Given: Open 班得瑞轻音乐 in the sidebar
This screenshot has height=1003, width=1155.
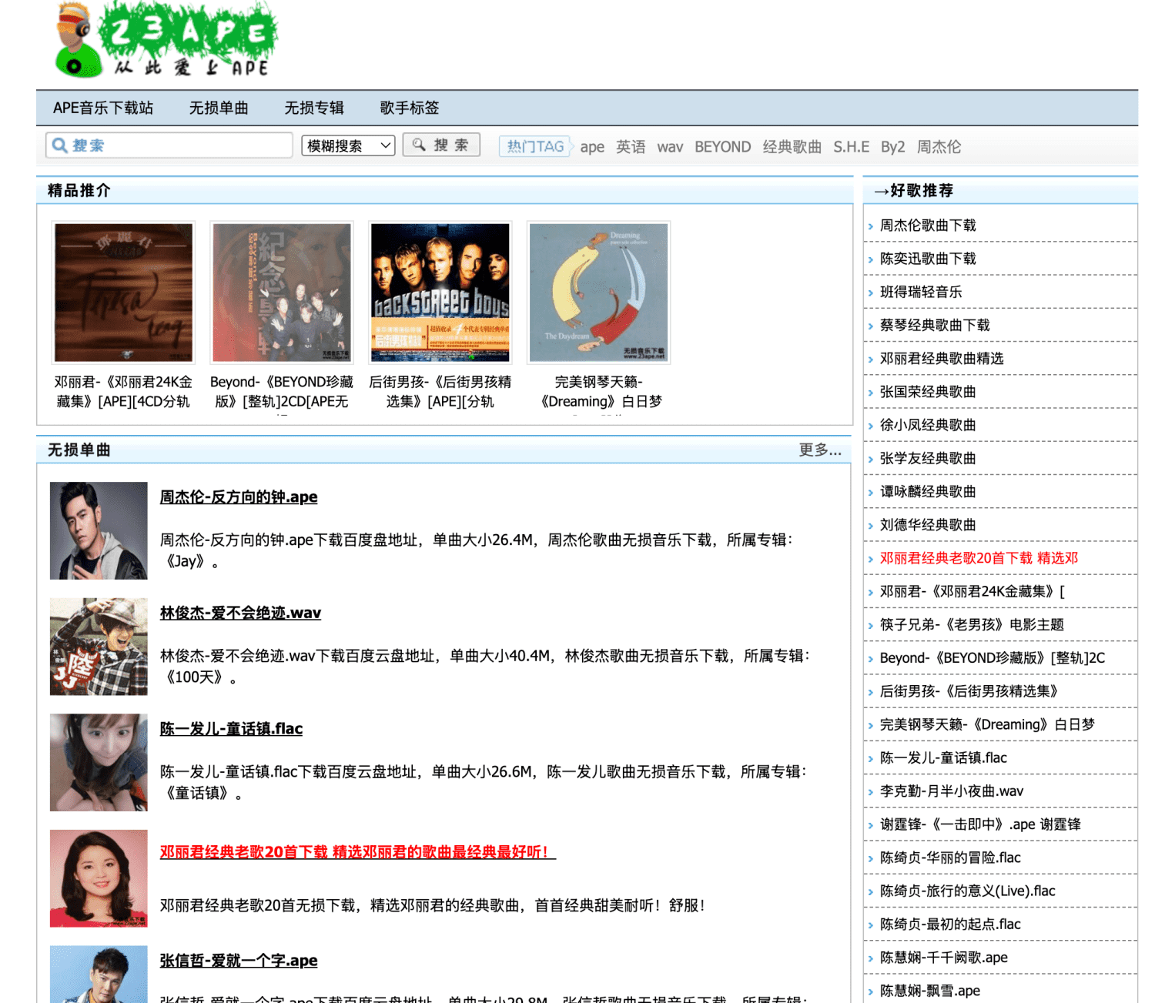Looking at the screenshot, I should pyautogui.click(x=921, y=292).
